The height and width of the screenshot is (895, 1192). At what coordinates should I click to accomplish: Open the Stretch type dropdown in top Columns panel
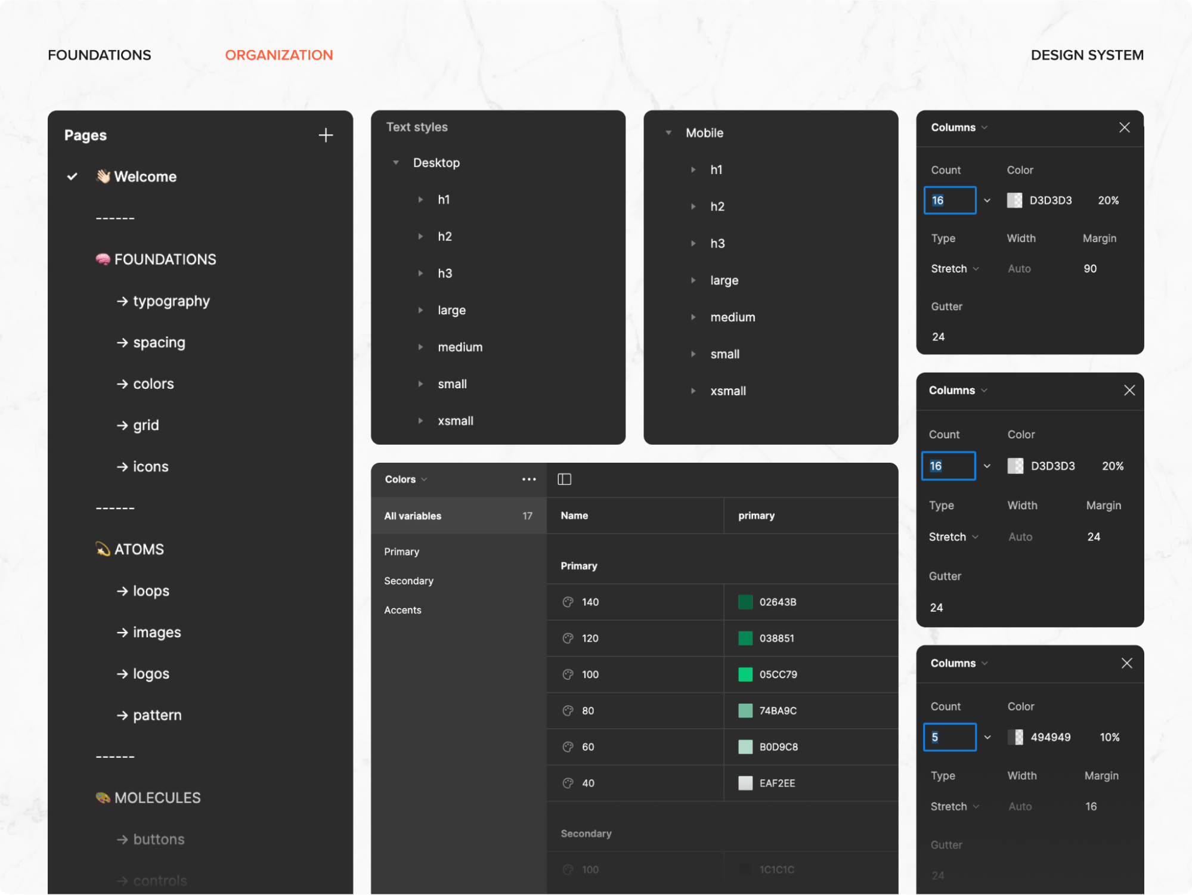(x=955, y=269)
